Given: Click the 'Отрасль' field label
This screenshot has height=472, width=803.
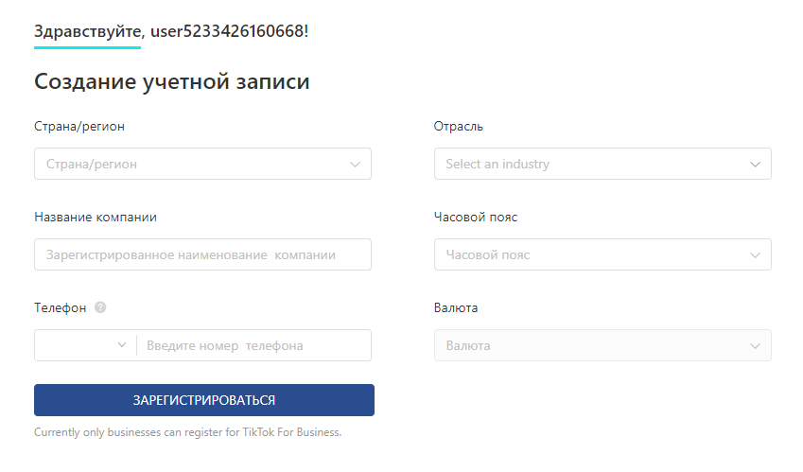Looking at the screenshot, I should tap(459, 126).
